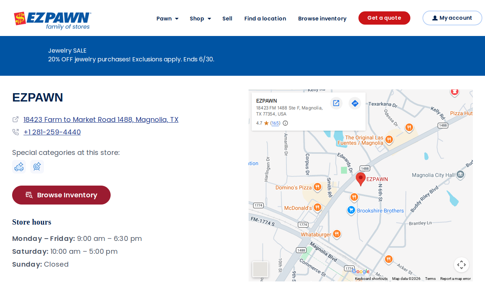
Task: Select the Magnolia City Hall marker
Action: (460, 175)
